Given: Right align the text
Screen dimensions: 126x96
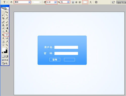Looking at the screenshot, I should (80, 2).
